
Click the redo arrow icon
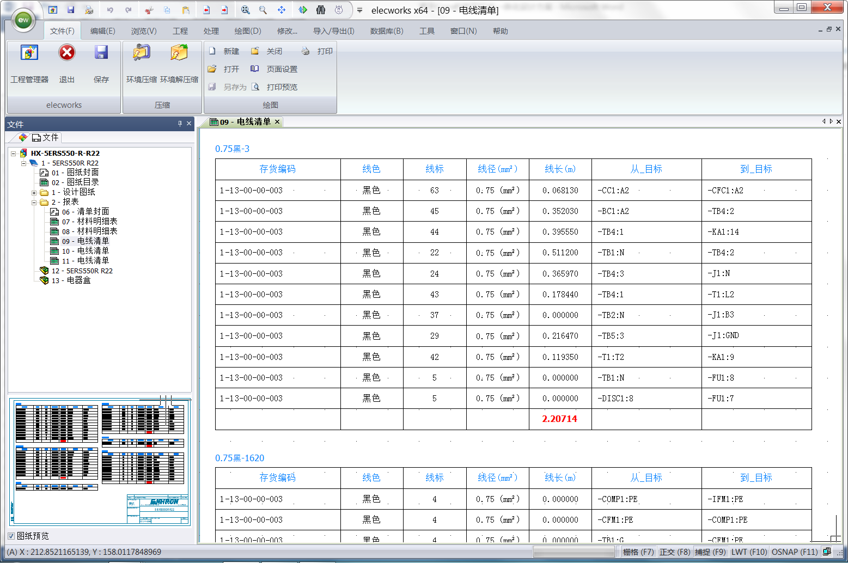(129, 10)
